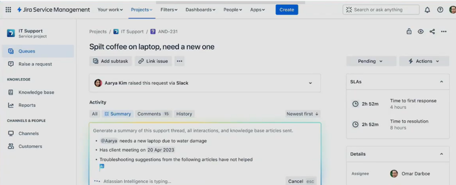The width and height of the screenshot is (456, 185).
Task: Click the Projects breadcrumb link
Action: pos(98,32)
